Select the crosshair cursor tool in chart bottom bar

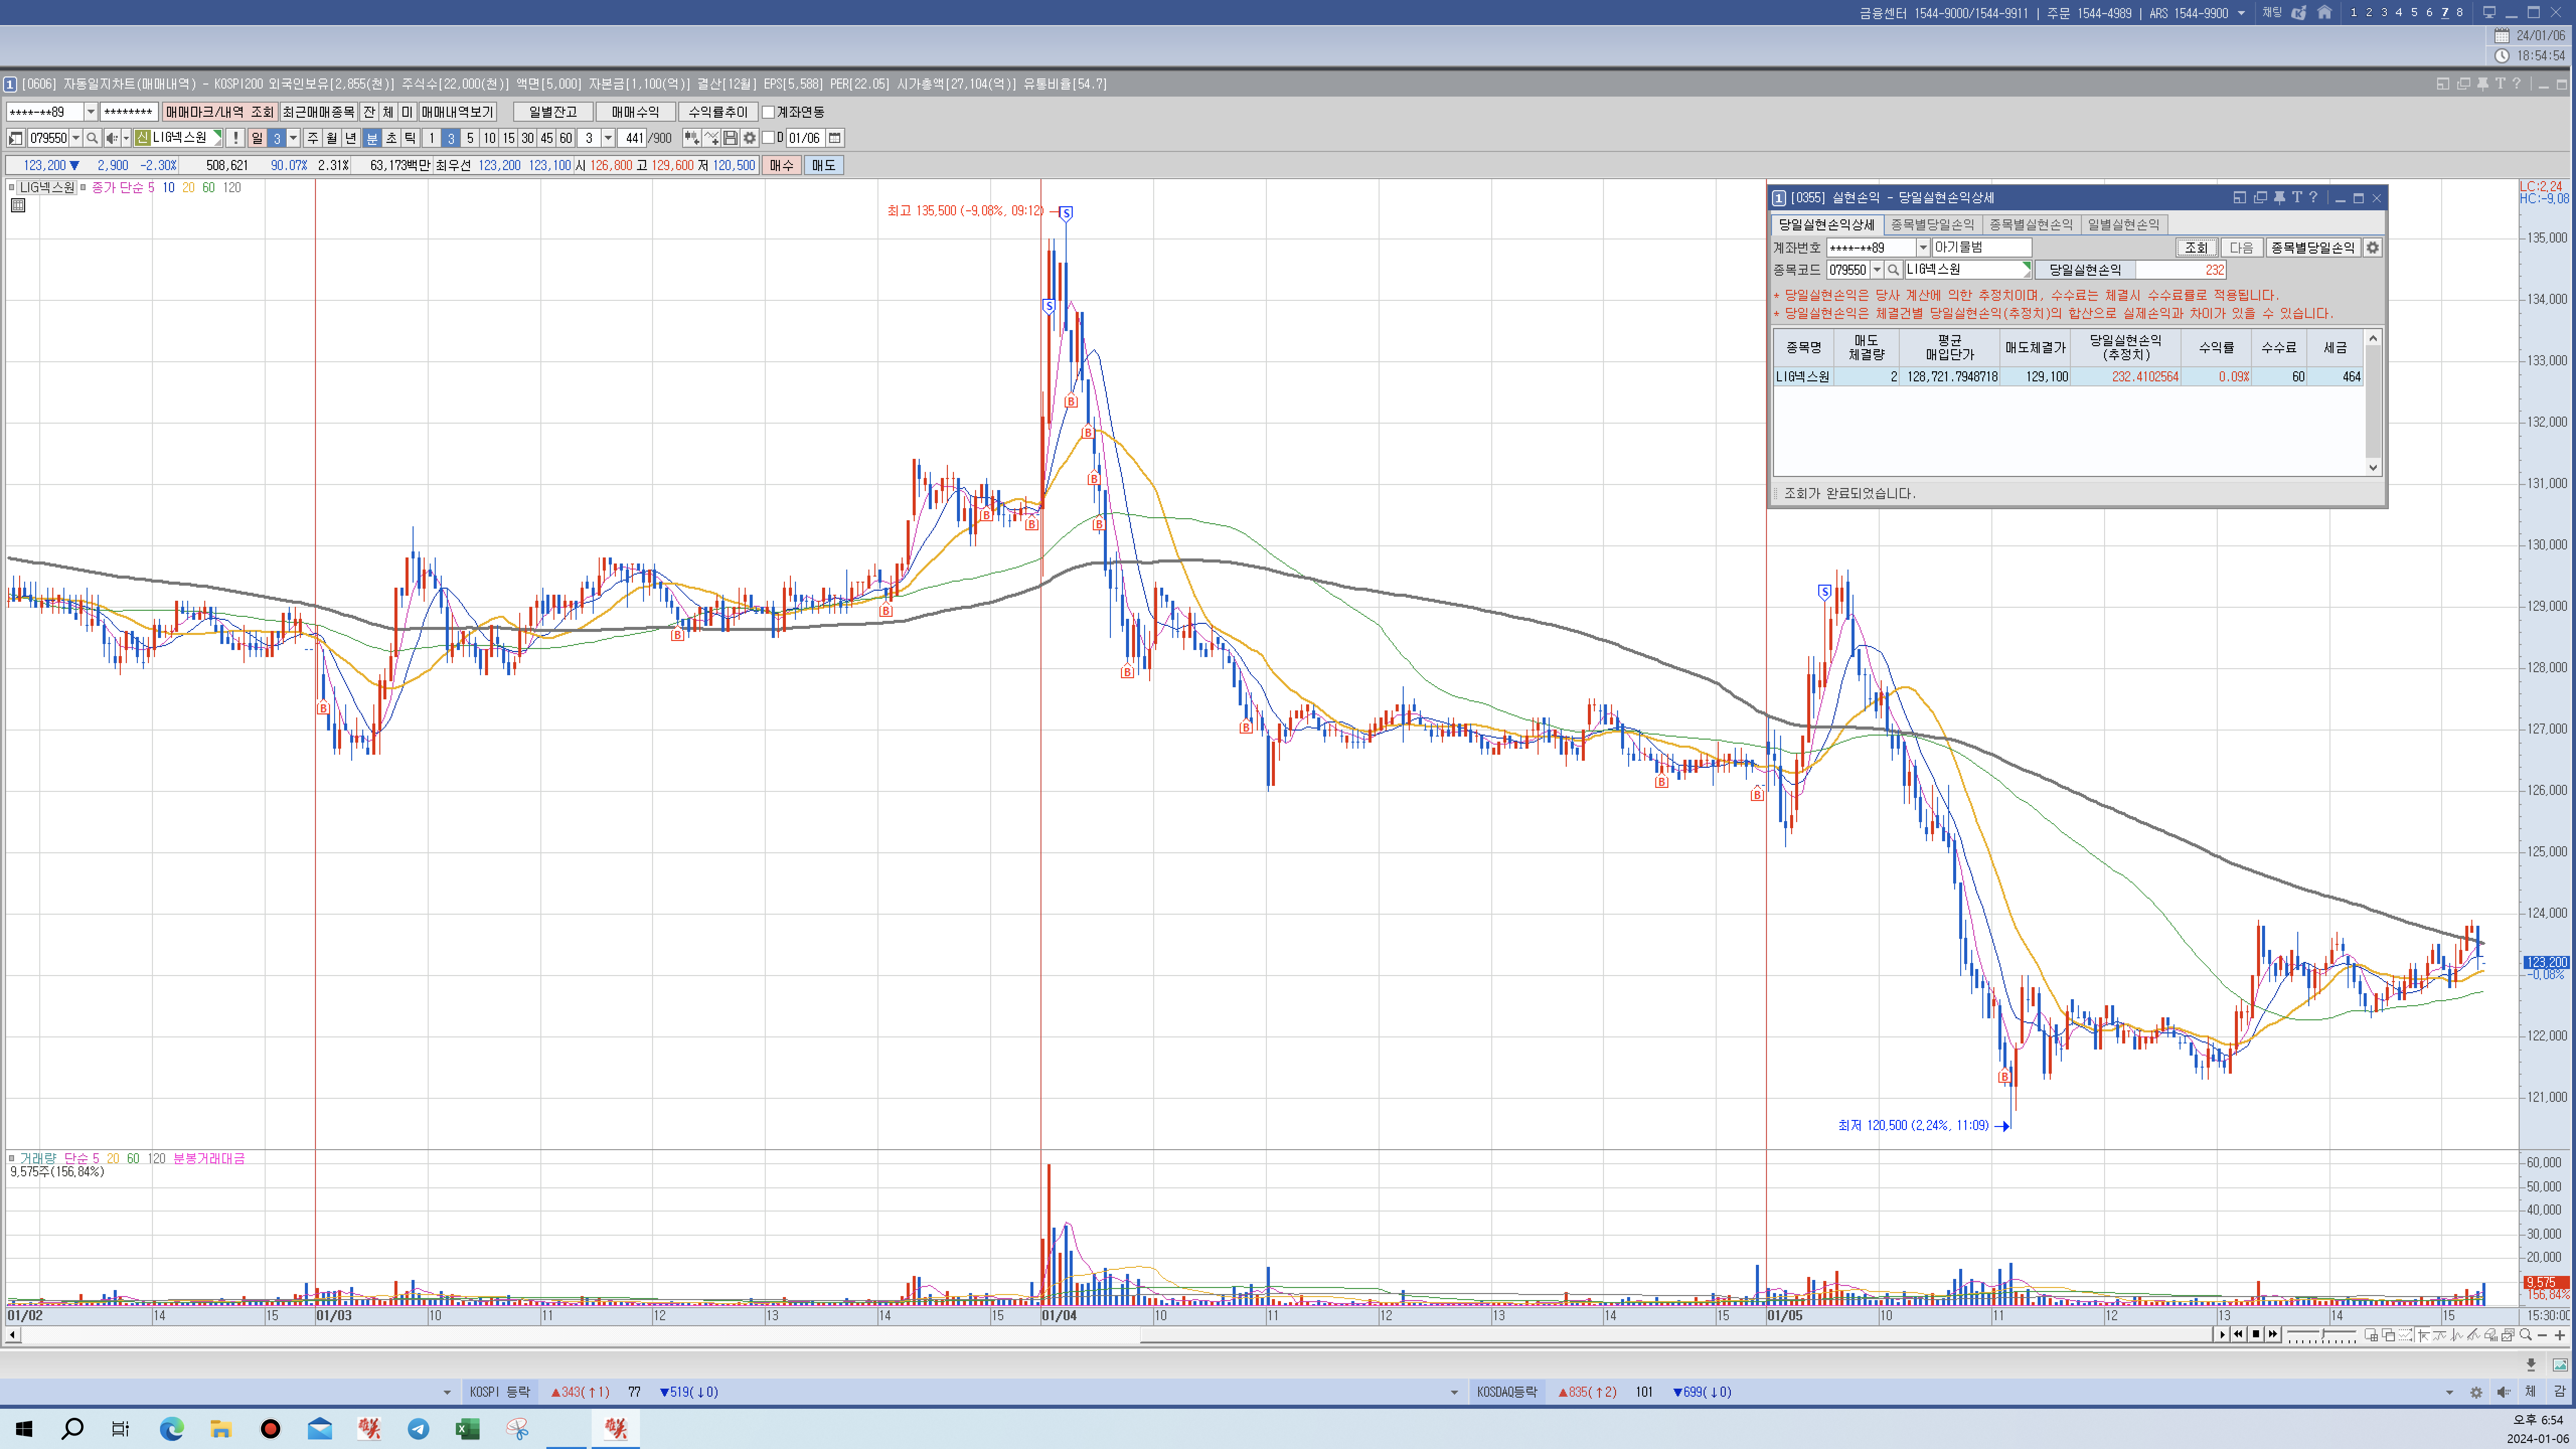tap(2423, 1335)
